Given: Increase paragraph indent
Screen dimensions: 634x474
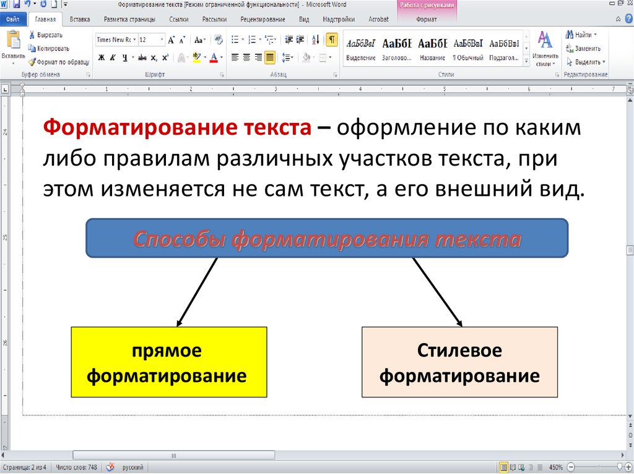Looking at the screenshot, I should [x=300, y=40].
